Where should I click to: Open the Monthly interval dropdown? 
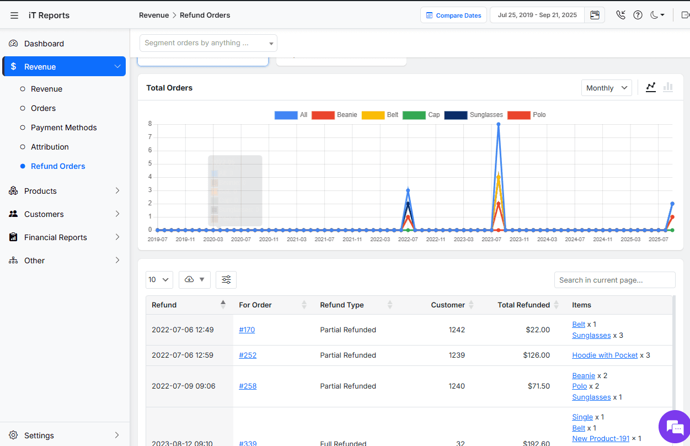[x=606, y=87]
